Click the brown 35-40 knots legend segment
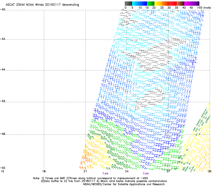Image resolution: width=212 pixels, height=186 pixels. 180,3
